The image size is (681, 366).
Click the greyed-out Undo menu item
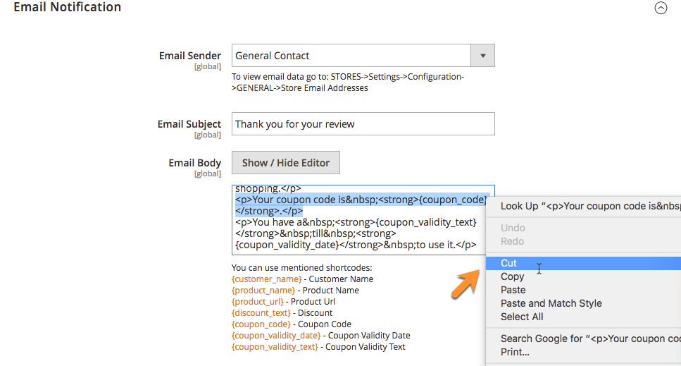click(513, 228)
